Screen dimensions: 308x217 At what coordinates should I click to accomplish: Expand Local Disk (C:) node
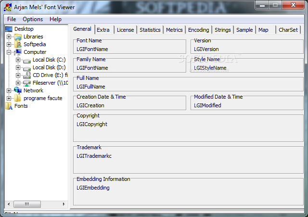[x=18, y=60]
